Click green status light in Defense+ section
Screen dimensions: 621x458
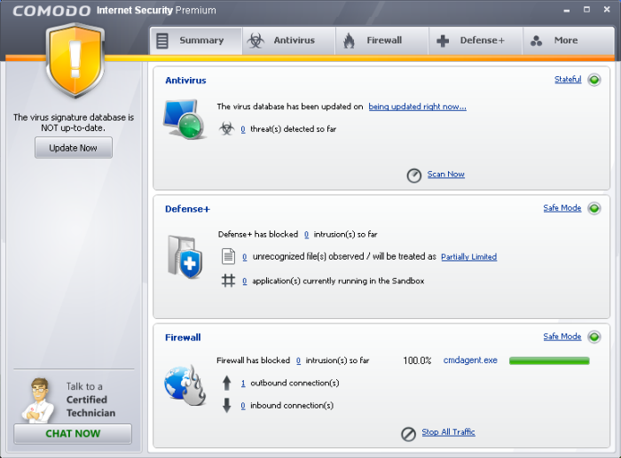594,208
